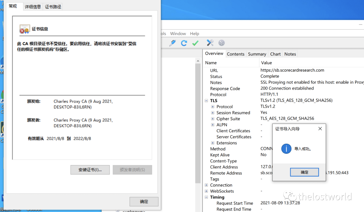Image resolution: width=364 pixels, height=212 pixels.
Task: Switch to the 详细信息 tab
Action: tap(33, 7)
